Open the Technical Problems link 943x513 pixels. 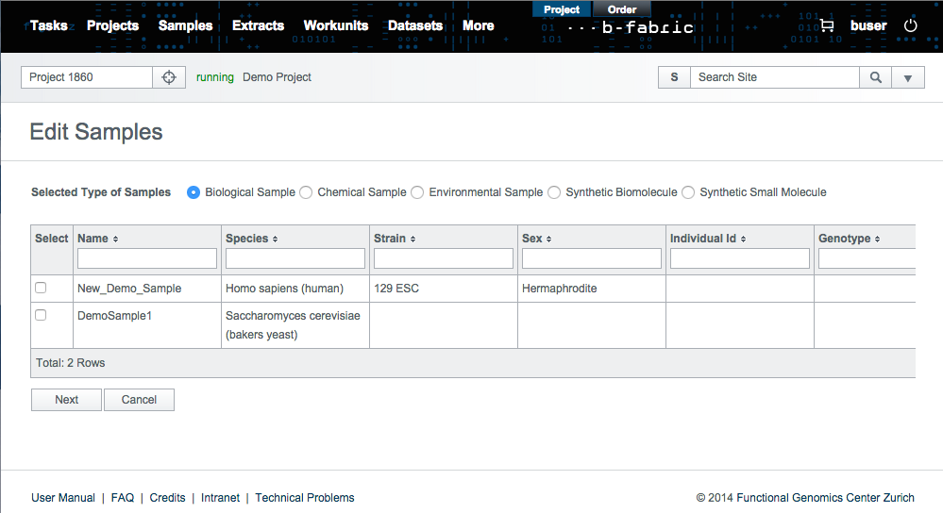coord(305,497)
